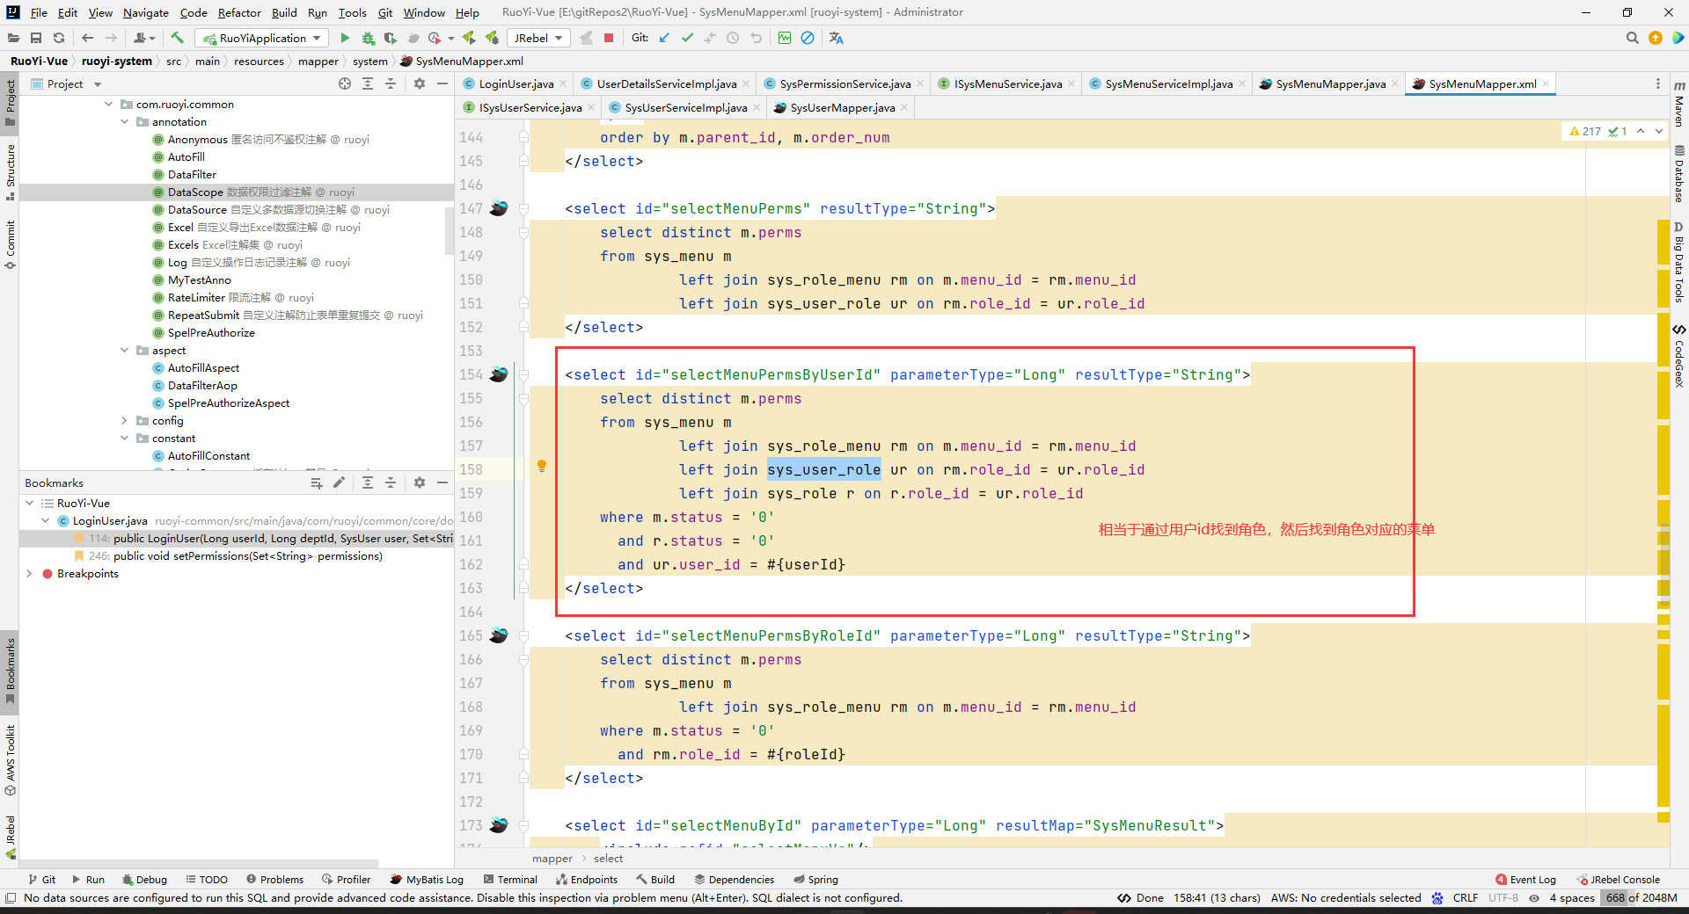1689x914 pixels.
Task: Hide the Project panel minus icon
Action: (x=442, y=83)
